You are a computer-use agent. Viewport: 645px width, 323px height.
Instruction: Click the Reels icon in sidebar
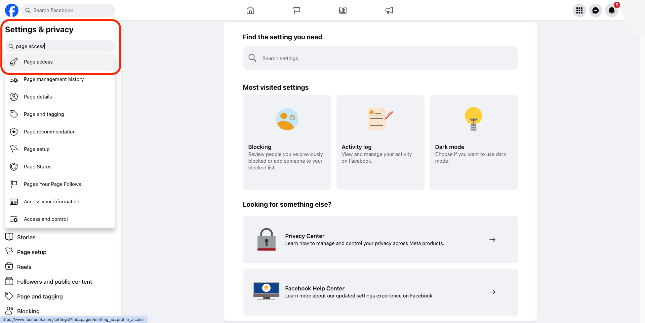(9, 267)
